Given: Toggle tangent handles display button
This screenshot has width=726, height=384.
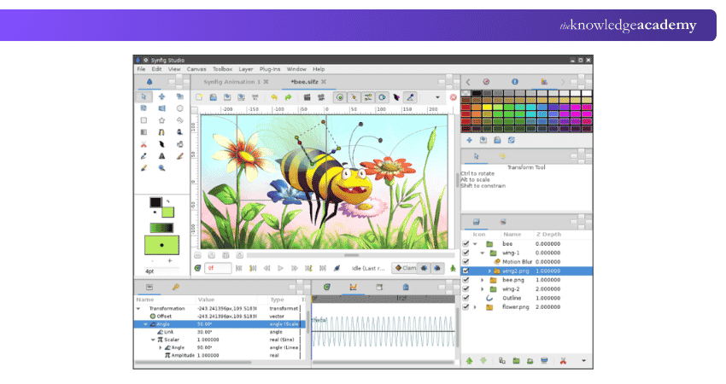Looking at the screenshot, I should tap(368, 97).
